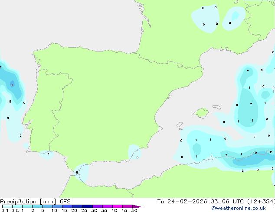Screen dimensions: 275x212
Task: Click the Ibiza island outline
Action: click(x=180, y=125)
